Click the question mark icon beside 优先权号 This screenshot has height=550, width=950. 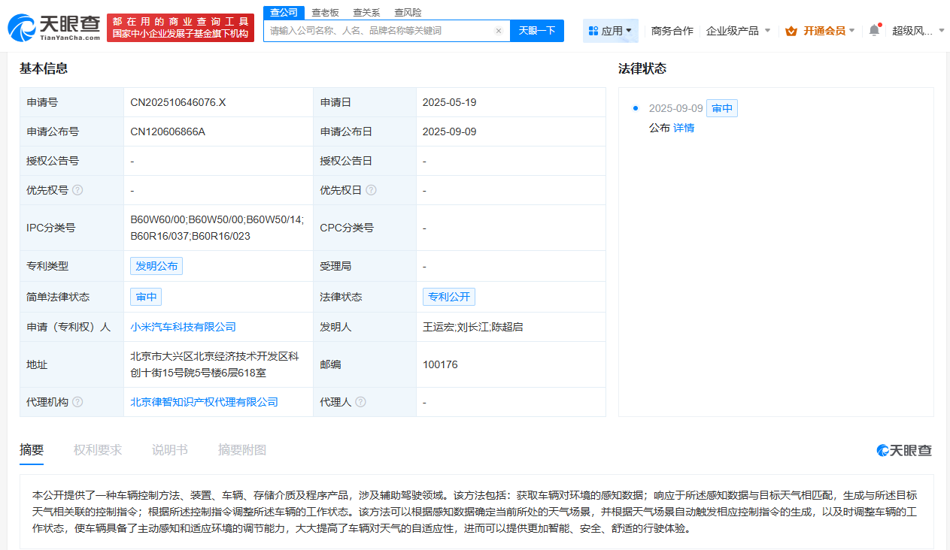77,190
